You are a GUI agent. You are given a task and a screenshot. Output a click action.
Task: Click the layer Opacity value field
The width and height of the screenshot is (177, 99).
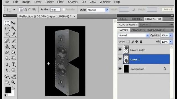pos(165,35)
